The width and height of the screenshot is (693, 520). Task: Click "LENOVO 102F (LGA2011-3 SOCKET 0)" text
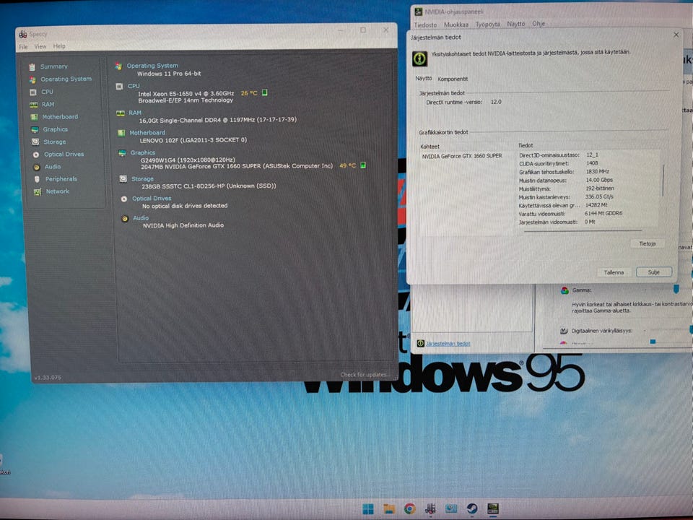[193, 140]
